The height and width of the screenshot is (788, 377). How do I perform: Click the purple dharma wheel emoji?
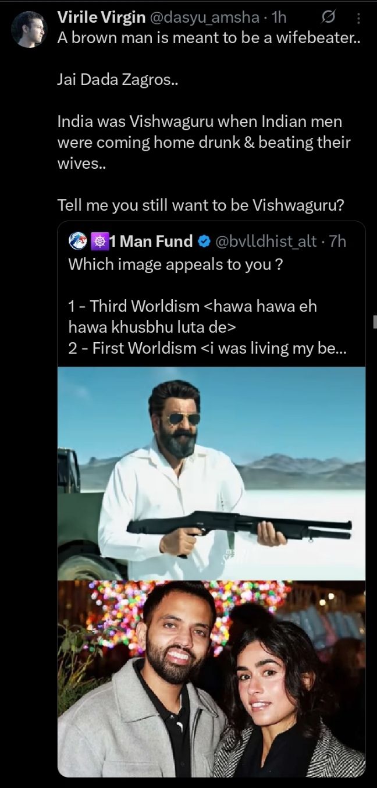[99, 240]
